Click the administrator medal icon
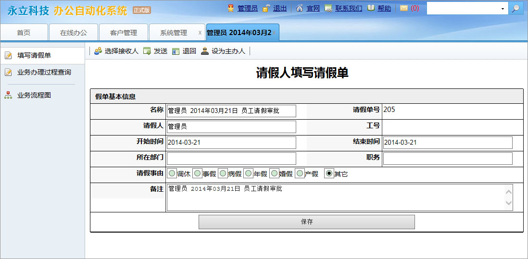This screenshot has height=259, width=528. point(231,9)
